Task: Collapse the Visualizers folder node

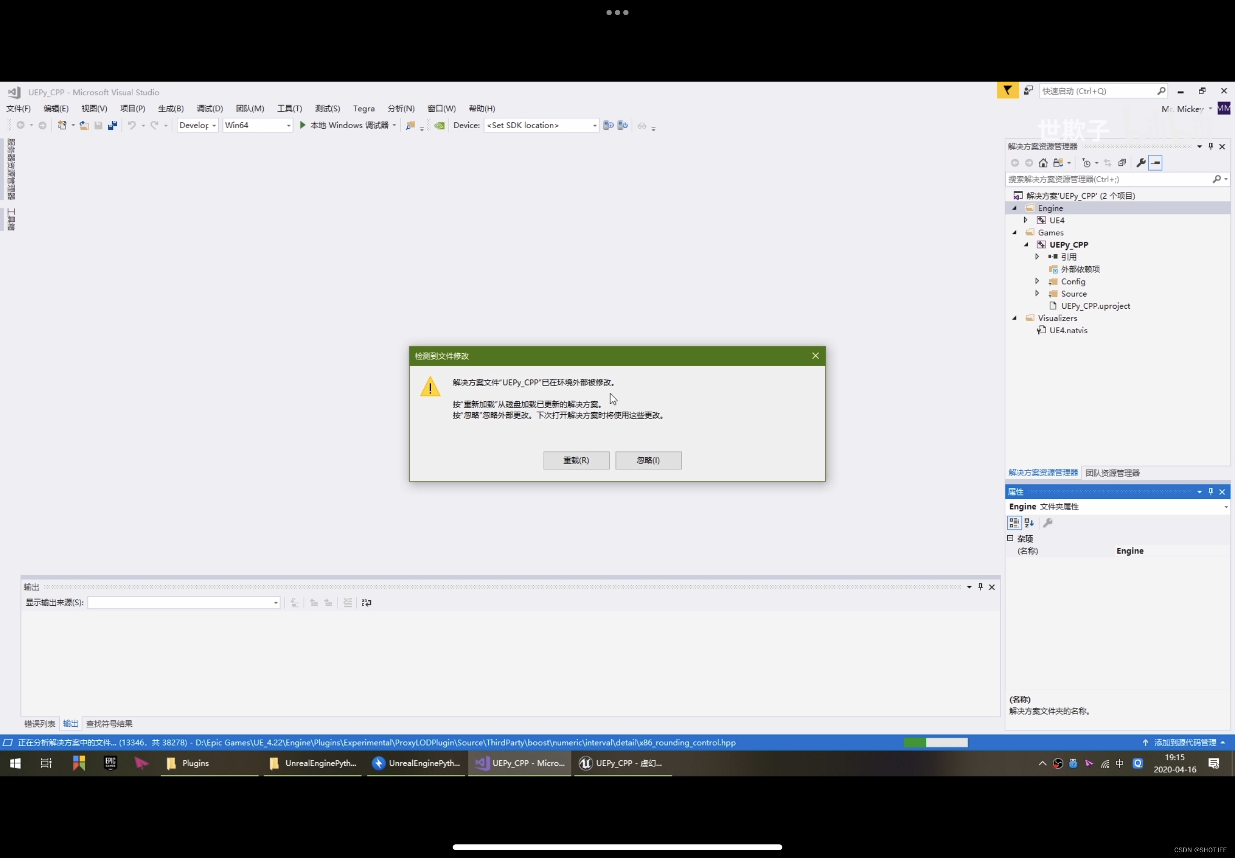Action: point(1015,318)
